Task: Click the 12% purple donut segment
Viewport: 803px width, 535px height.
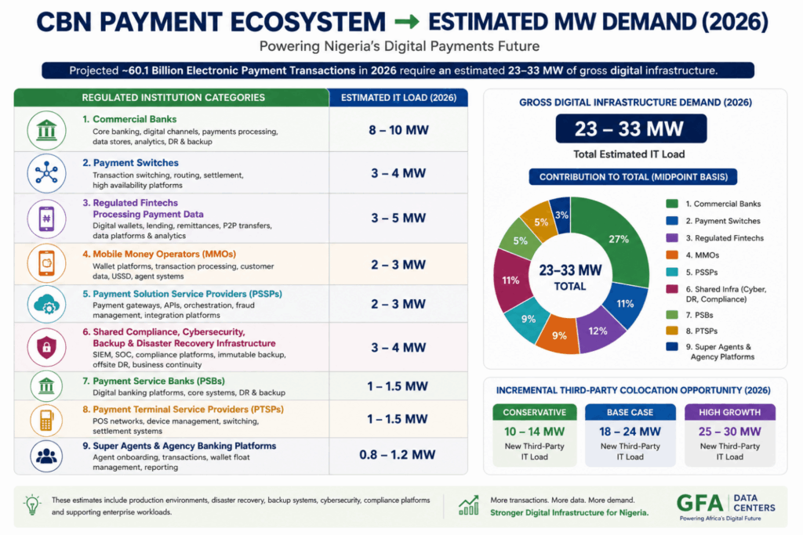Action: [x=597, y=331]
